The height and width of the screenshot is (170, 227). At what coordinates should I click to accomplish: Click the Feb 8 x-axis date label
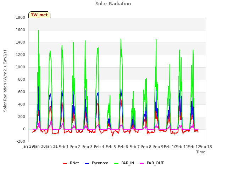point(146,147)
